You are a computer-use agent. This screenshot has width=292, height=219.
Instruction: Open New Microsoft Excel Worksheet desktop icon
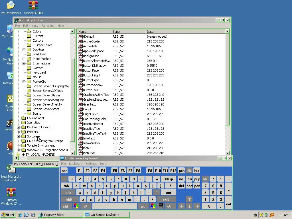(x=11, y=169)
